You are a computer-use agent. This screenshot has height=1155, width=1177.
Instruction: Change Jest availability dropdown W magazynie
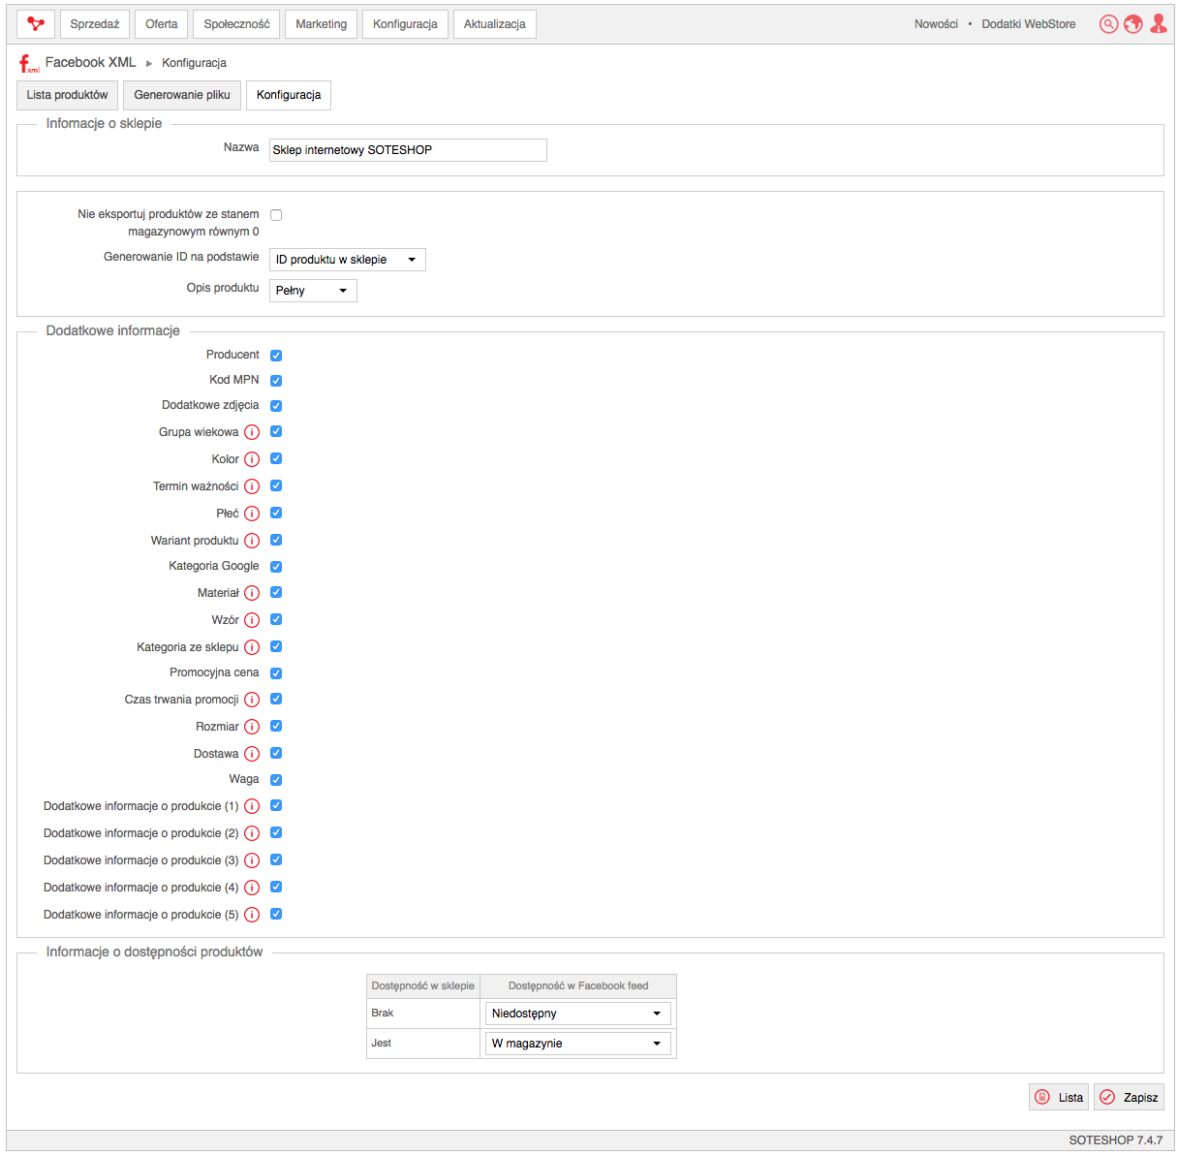[577, 1044]
